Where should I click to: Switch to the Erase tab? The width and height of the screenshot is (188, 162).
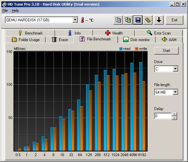click(x=60, y=39)
